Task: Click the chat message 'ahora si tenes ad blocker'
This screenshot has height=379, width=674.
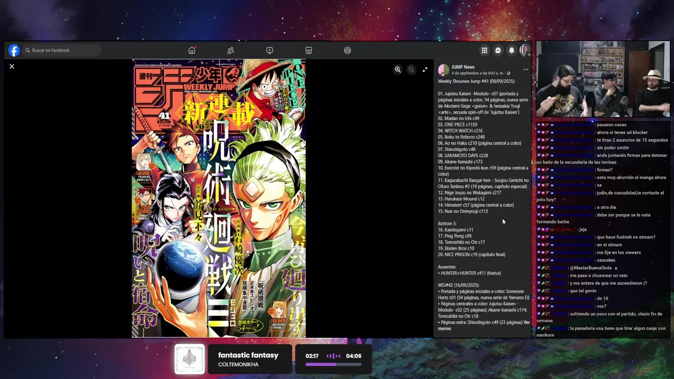Action: pyautogui.click(x=622, y=133)
